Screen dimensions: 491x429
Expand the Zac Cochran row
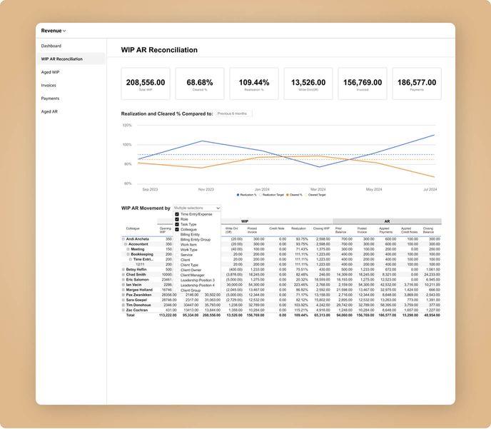[124, 310]
